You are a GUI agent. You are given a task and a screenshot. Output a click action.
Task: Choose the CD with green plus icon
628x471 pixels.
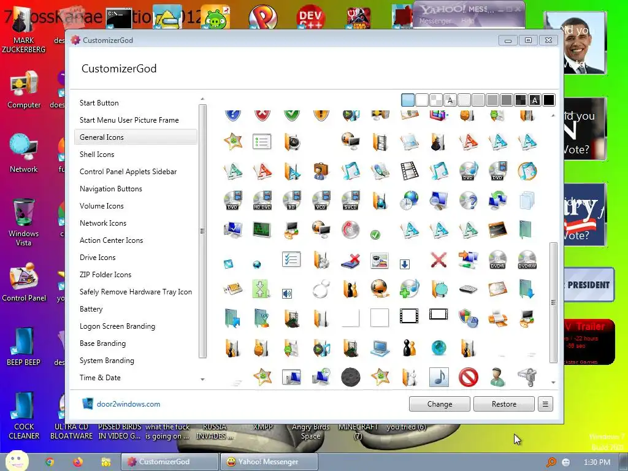pos(409,289)
